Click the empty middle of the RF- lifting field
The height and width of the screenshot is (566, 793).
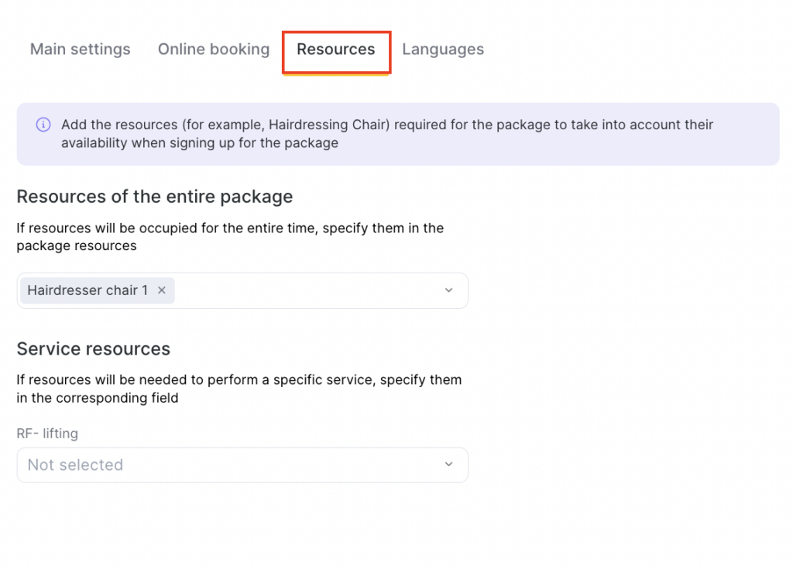pos(271,465)
